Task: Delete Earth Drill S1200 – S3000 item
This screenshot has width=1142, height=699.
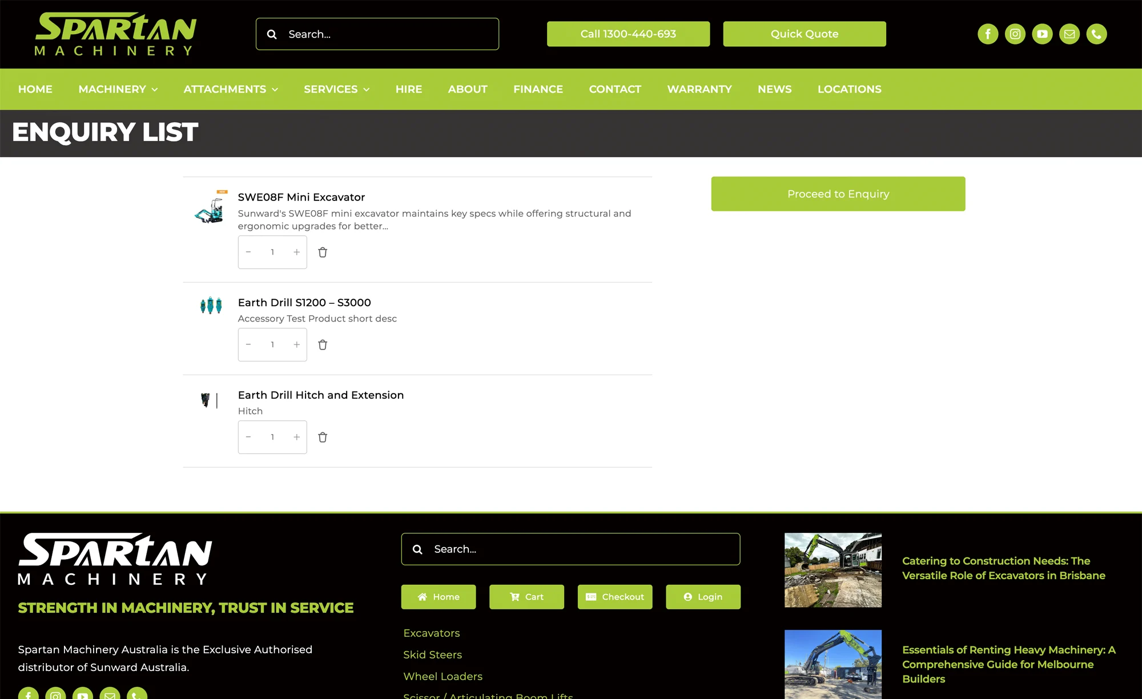Action: [x=323, y=345]
